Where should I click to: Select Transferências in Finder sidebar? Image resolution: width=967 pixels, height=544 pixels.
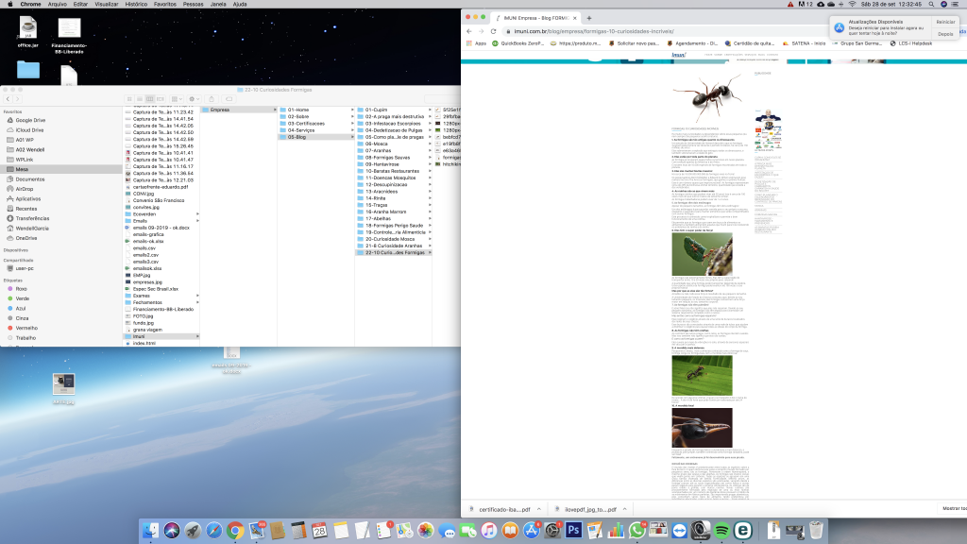32,218
